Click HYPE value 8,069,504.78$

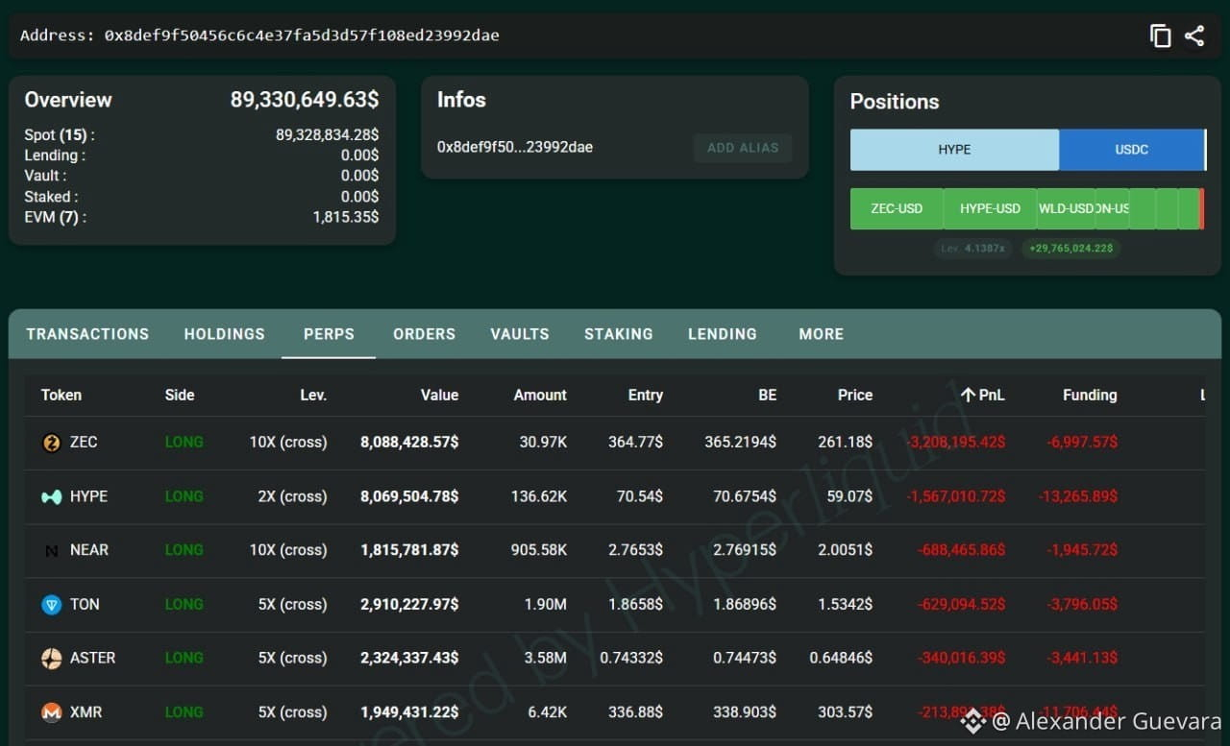[x=409, y=496]
